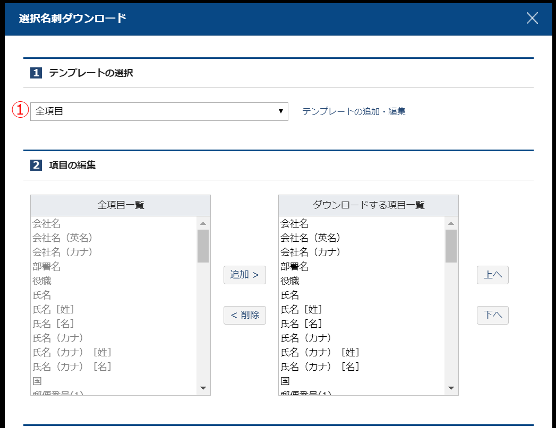Click the 追加 > button
The height and width of the screenshot is (428, 556).
click(x=244, y=275)
